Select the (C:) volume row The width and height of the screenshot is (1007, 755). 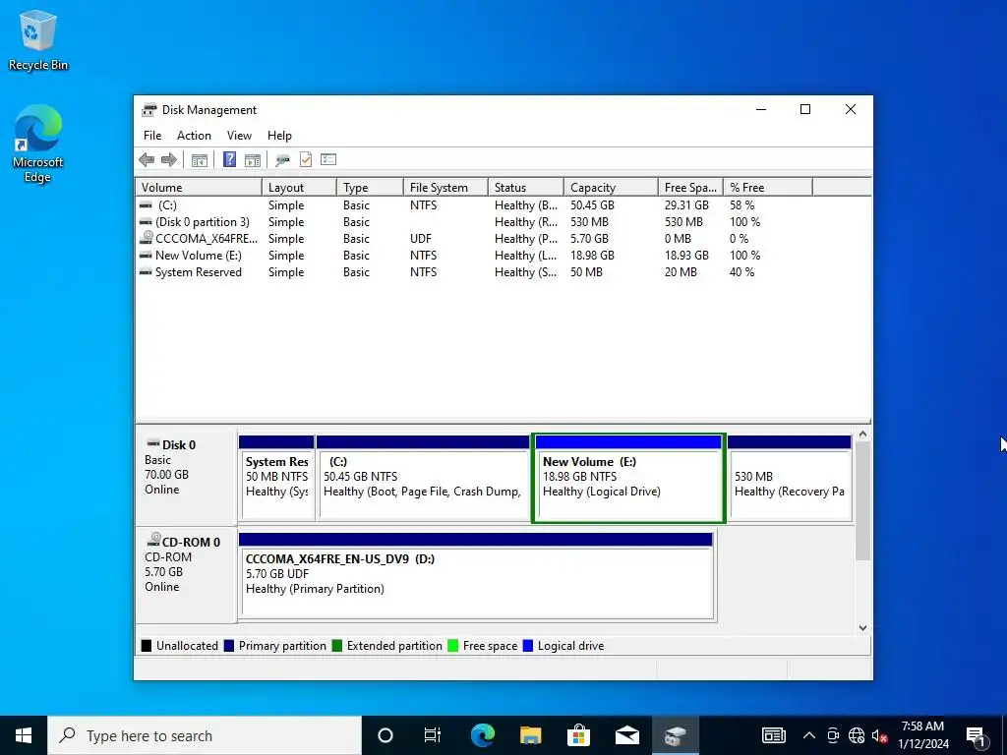point(503,205)
